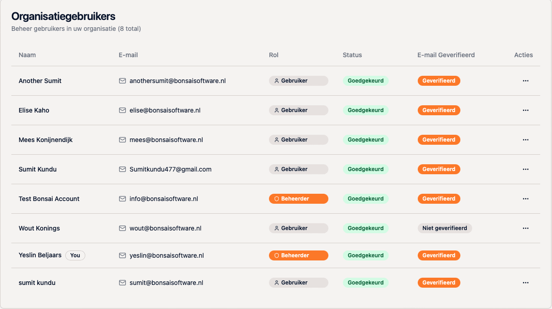Screen dimensions: 552x309
Task: Click envelope icon beside Sumitkundu477@gmail.com
Action: (122, 169)
